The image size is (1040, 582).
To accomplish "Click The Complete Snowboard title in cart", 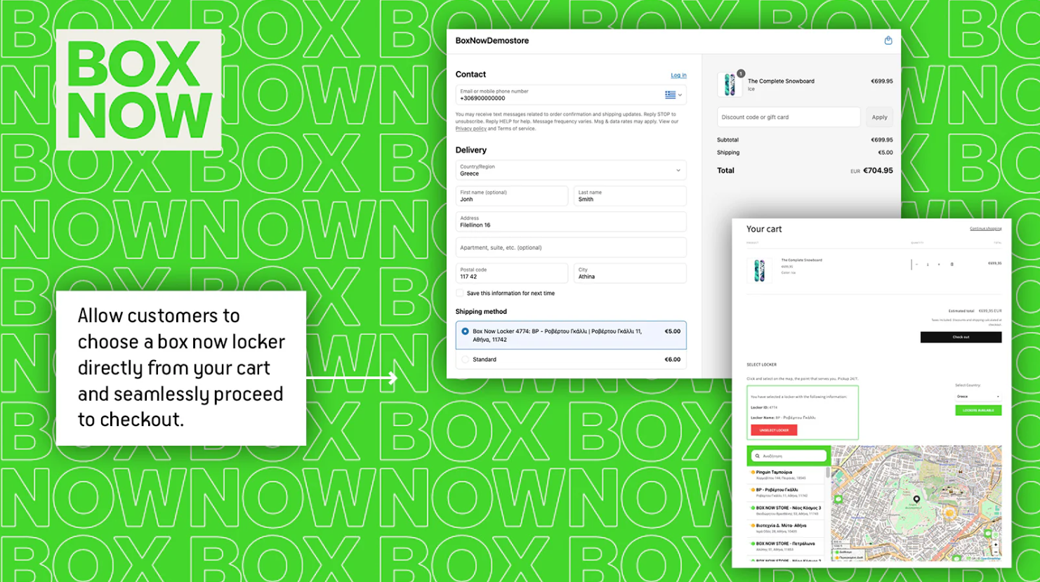I will click(x=801, y=260).
